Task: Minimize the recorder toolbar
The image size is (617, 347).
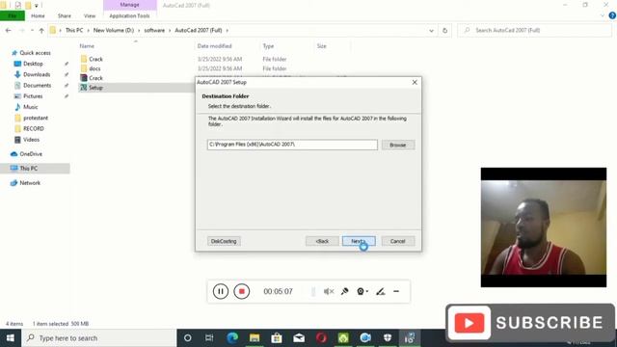Action: point(396,291)
